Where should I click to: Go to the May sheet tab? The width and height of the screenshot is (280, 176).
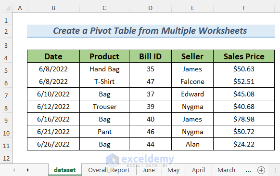(x=173, y=170)
